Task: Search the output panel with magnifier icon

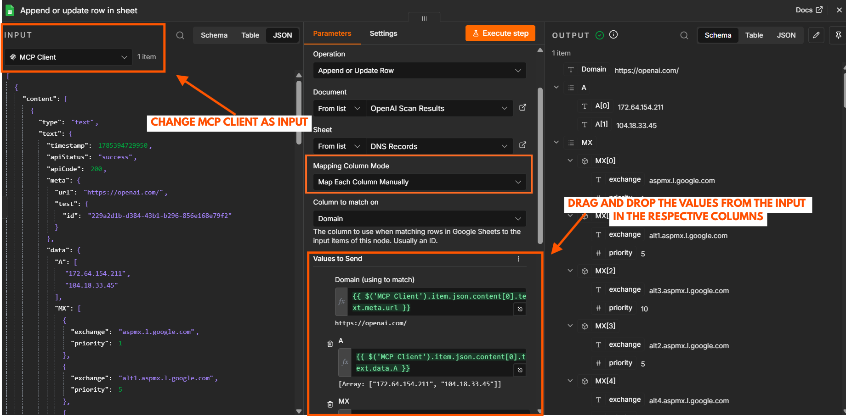Action: (684, 35)
